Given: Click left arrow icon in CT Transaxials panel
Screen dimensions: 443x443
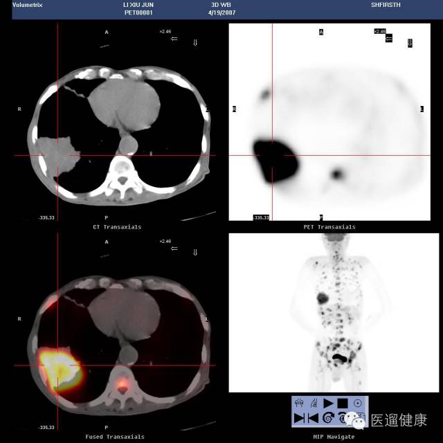Looking at the screenshot, I should click(x=174, y=39).
